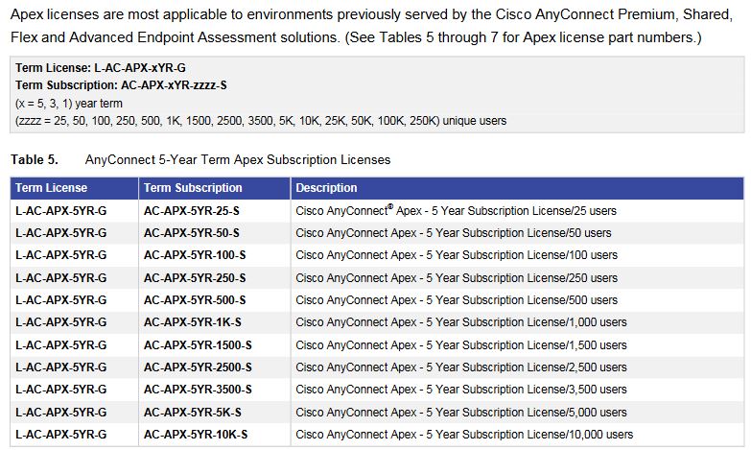
Task: Click the 10,000 users license description
Action: point(464,435)
